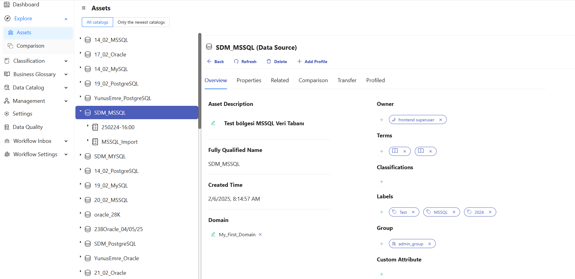Click the Add Profile button
The height and width of the screenshot is (279, 575).
click(312, 62)
